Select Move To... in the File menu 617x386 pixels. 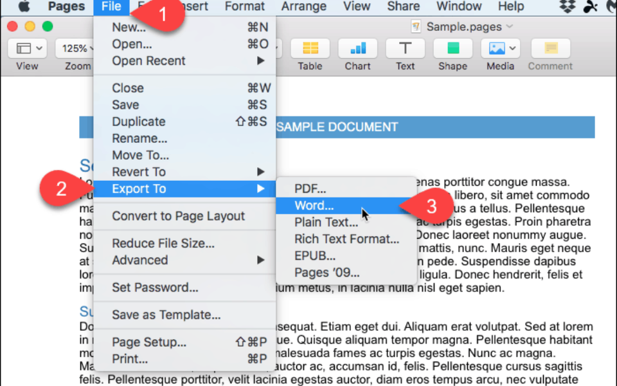[184, 155]
